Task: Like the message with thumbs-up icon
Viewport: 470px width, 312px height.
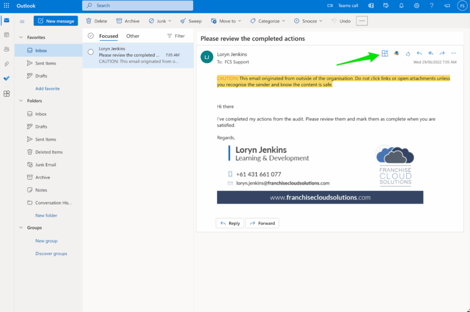Action: (x=408, y=54)
